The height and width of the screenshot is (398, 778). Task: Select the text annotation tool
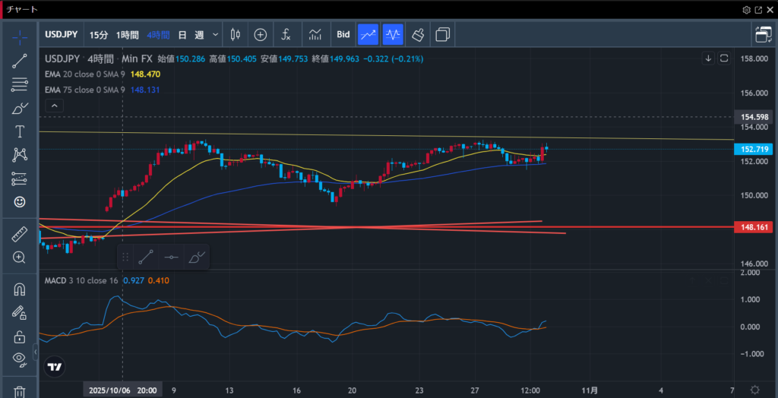click(20, 131)
